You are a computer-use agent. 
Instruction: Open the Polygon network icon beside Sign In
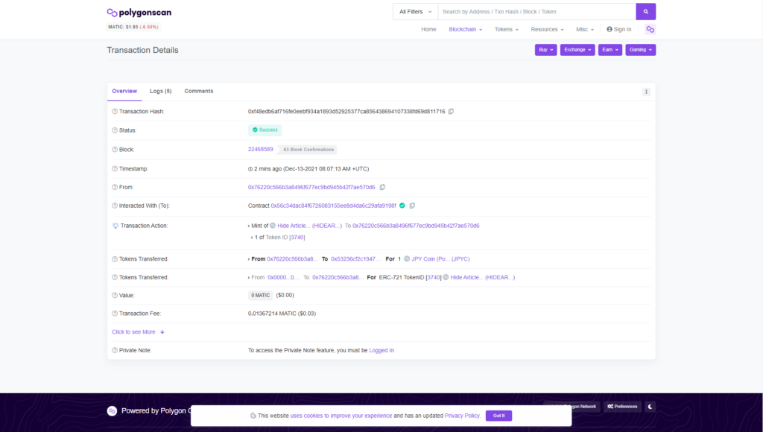coord(650,30)
